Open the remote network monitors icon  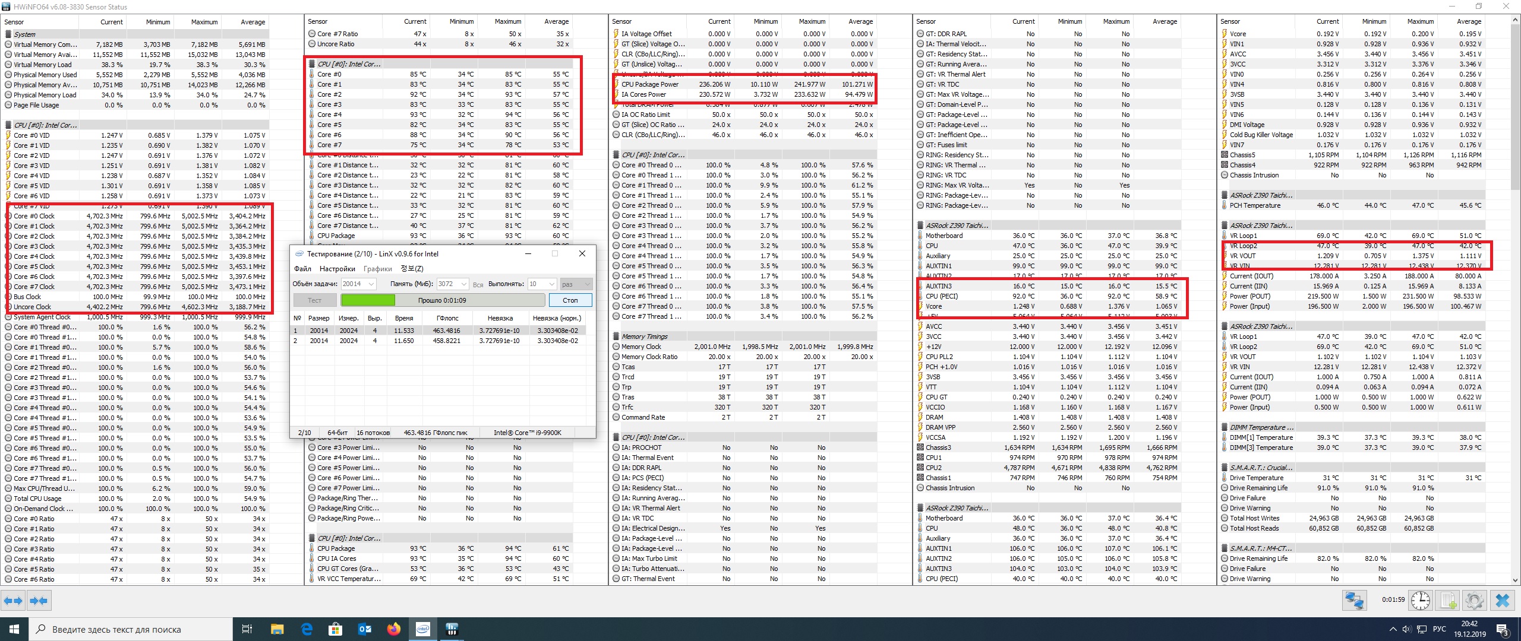[x=1354, y=601]
